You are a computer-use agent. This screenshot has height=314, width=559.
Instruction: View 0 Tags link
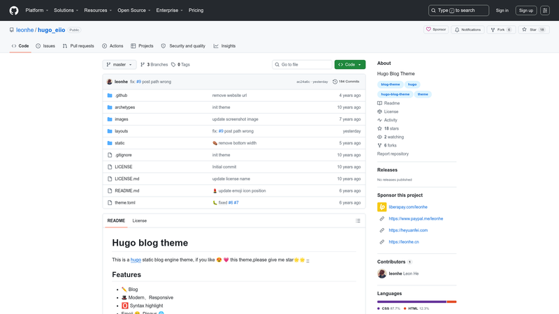[x=180, y=64]
